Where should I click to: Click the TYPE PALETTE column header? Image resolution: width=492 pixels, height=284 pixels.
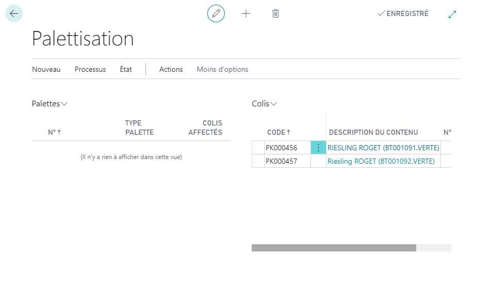click(x=139, y=128)
